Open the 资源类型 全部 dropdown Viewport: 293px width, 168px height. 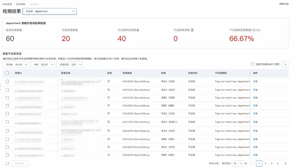70,65
